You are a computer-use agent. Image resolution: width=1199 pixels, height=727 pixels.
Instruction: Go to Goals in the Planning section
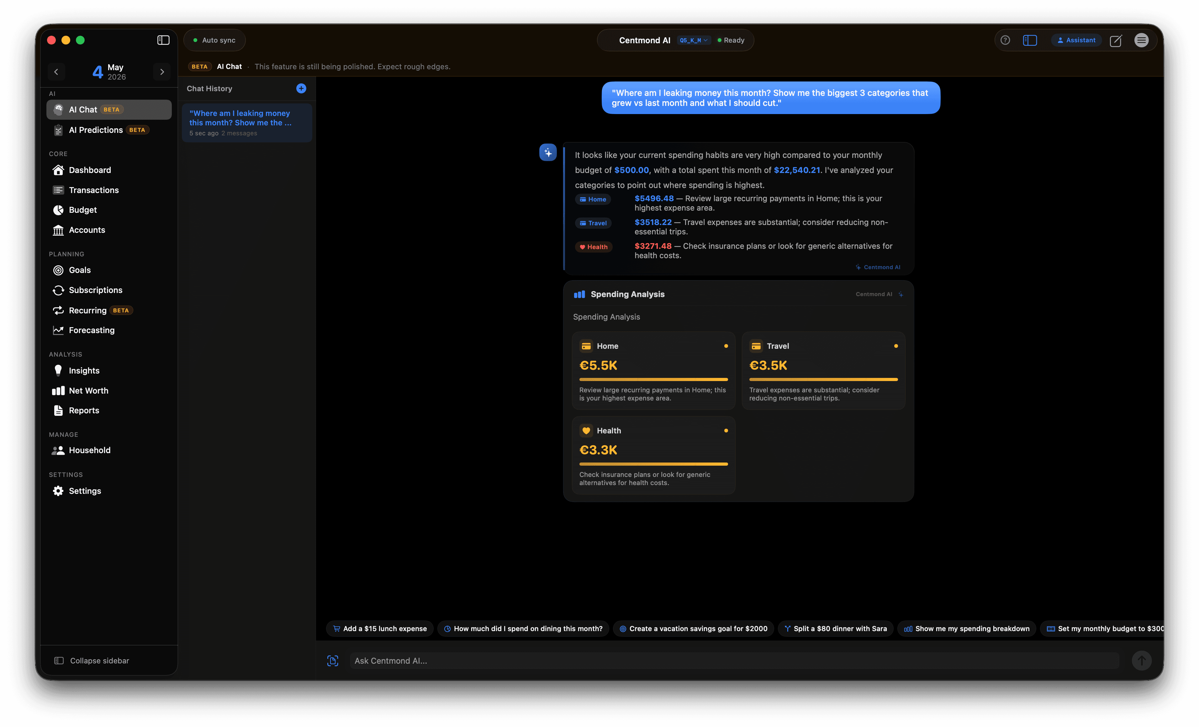point(109,270)
